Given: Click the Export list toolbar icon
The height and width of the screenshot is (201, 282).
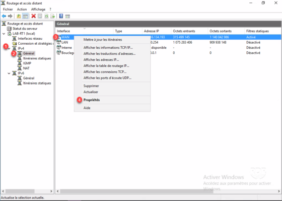Looking at the screenshot, I should point(52,16).
